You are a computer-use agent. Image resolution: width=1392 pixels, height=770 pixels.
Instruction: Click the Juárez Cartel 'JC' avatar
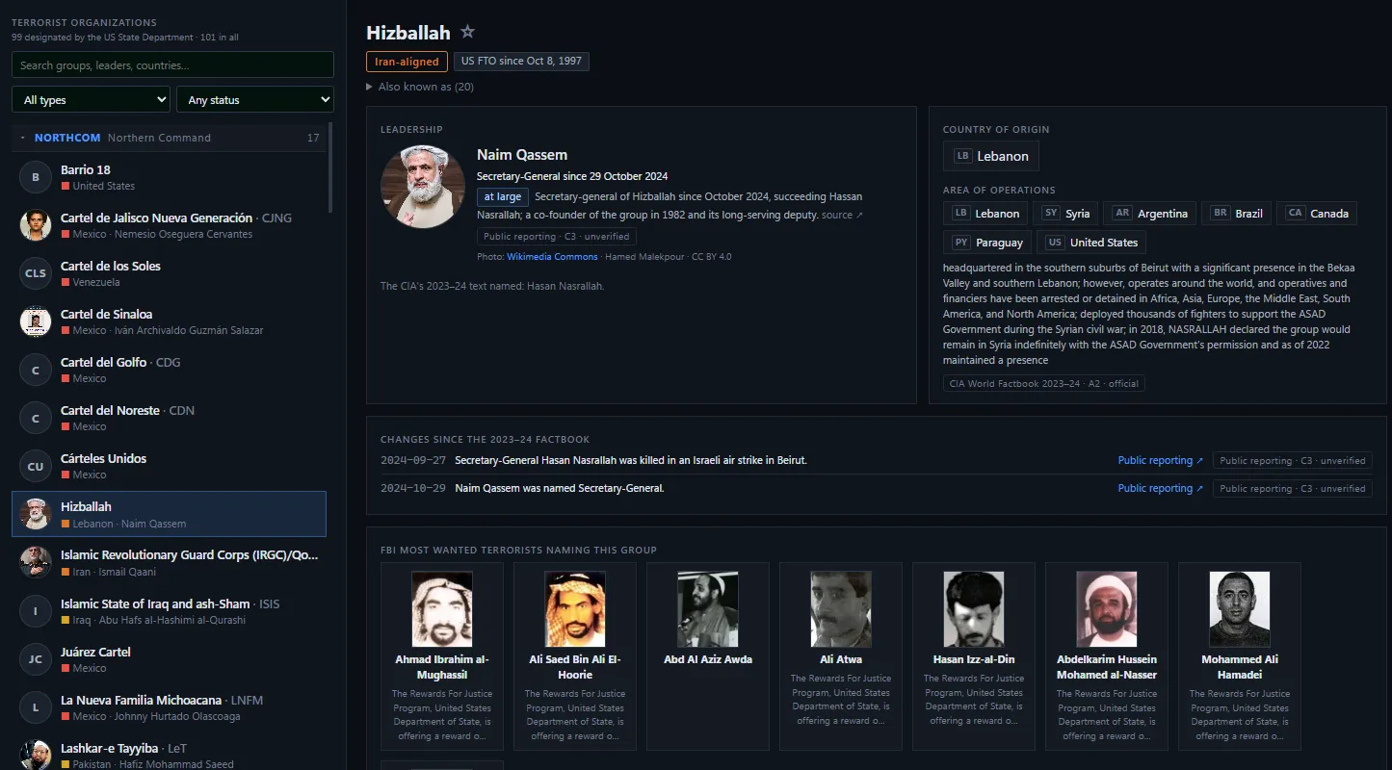[36, 659]
